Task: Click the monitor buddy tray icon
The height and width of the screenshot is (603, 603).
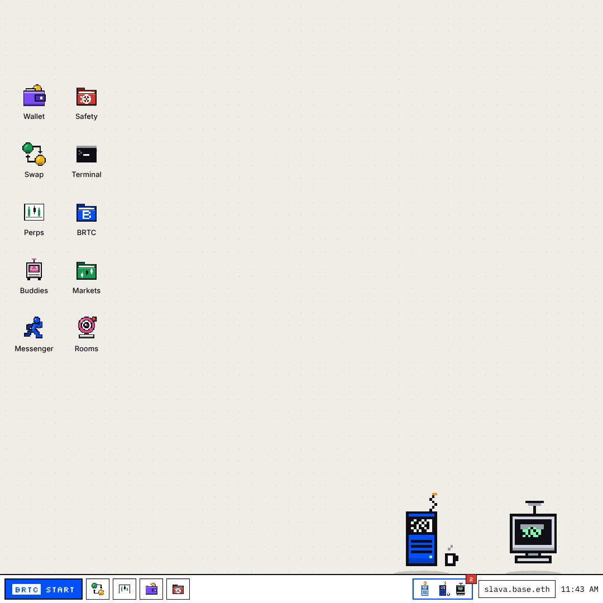Action: click(461, 589)
